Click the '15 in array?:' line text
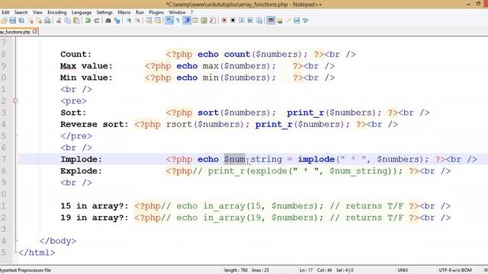Viewport: 488px width, 274px height. 95,206
